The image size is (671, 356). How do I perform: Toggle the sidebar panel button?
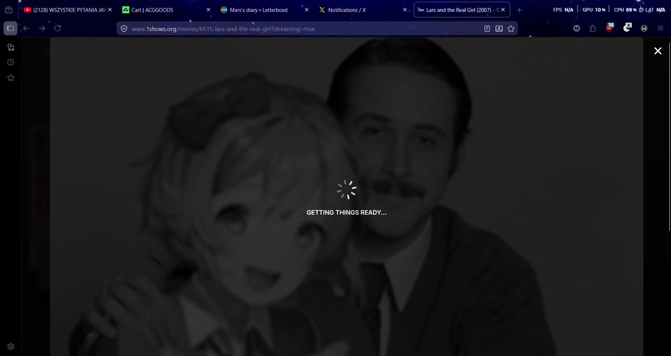click(x=10, y=28)
